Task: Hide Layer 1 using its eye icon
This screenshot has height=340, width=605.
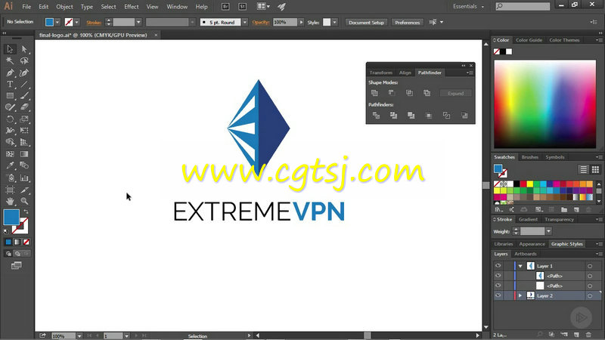Action: [498, 266]
